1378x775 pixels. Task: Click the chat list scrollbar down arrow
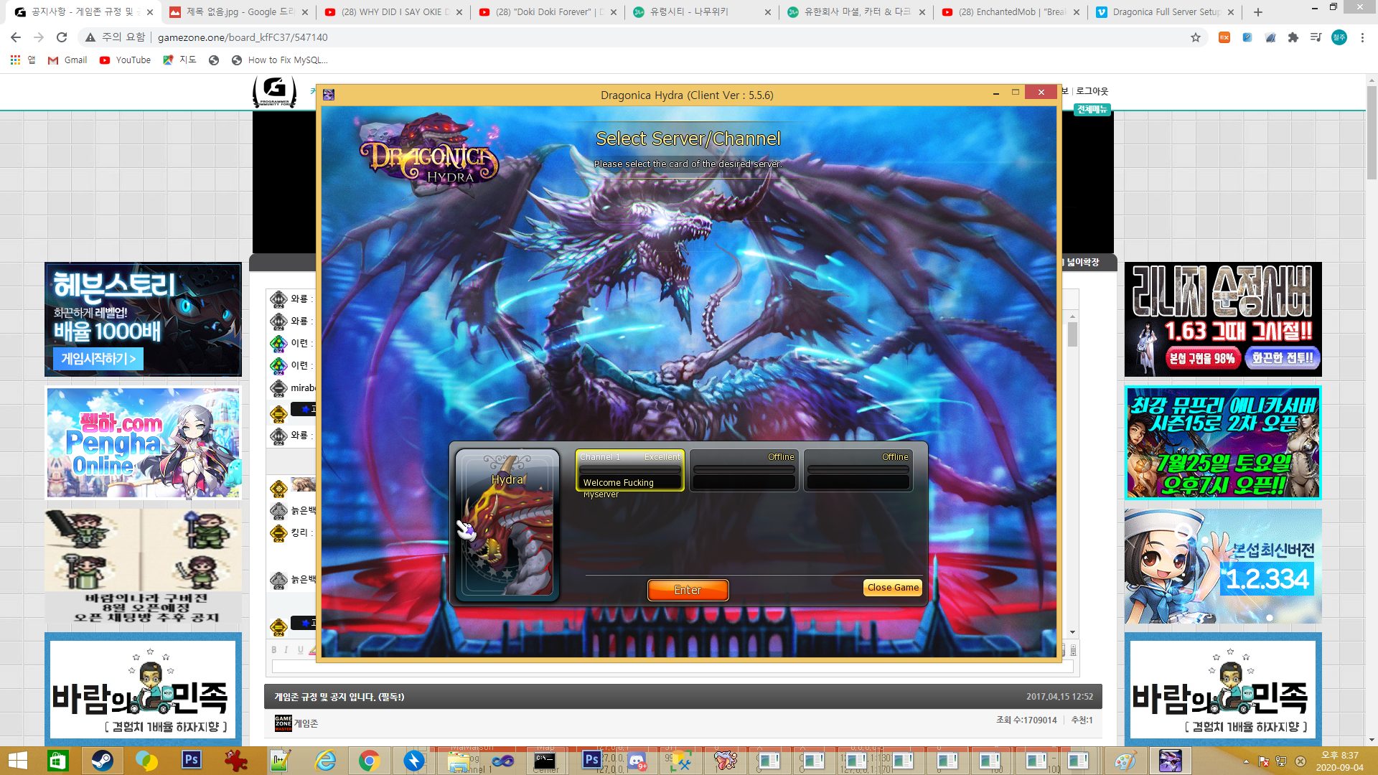click(x=1072, y=632)
